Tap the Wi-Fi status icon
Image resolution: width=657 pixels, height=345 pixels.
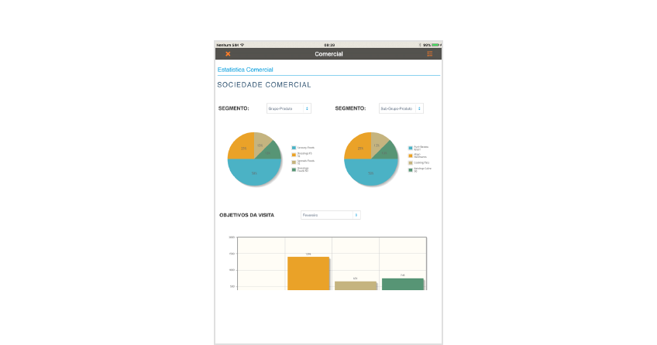pos(242,45)
